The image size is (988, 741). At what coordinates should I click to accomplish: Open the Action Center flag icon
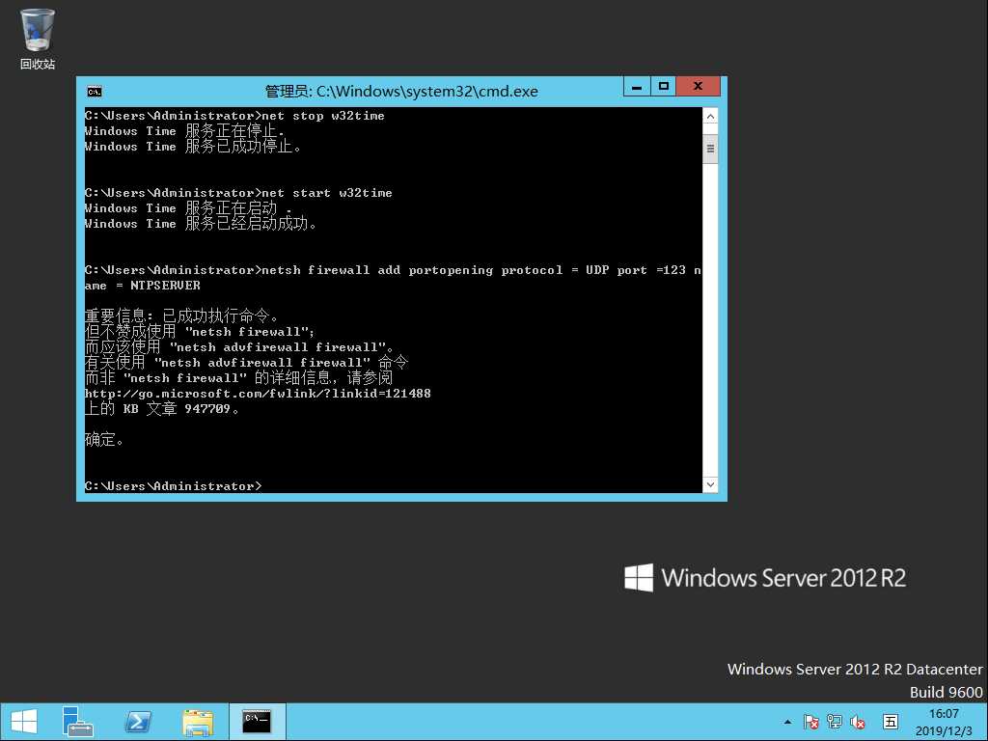[x=810, y=722]
